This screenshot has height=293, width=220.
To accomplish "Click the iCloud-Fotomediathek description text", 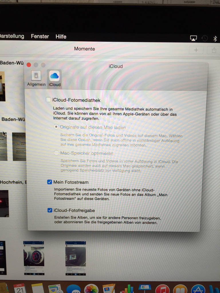I will pos(115,114).
